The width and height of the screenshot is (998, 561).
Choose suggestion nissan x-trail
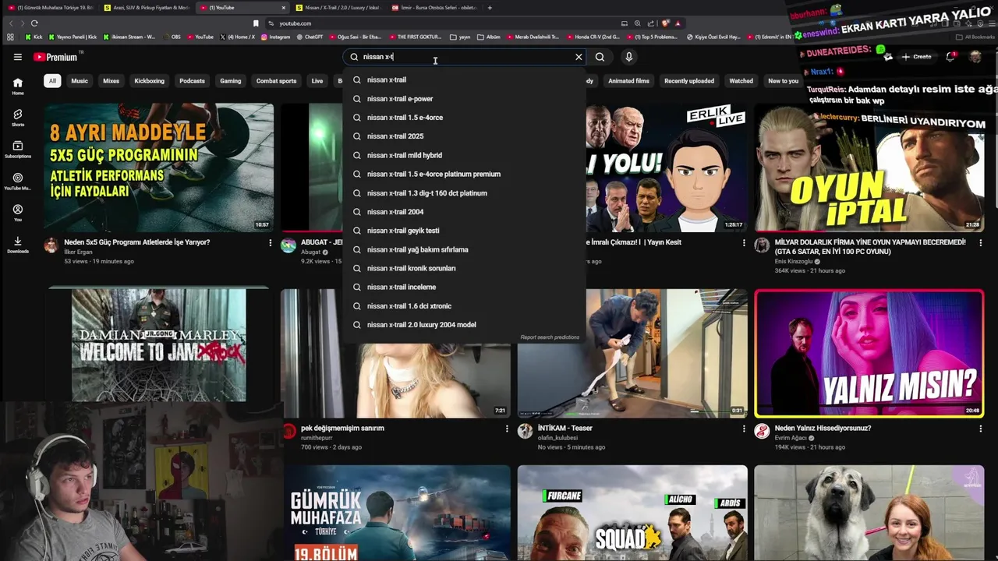click(464, 79)
